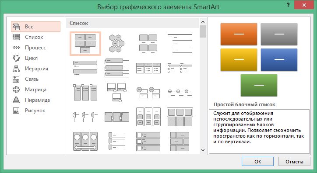Choose the pie process layout with half-filled circles
317x173 pixels.
pyautogui.click(x=85, y=117)
